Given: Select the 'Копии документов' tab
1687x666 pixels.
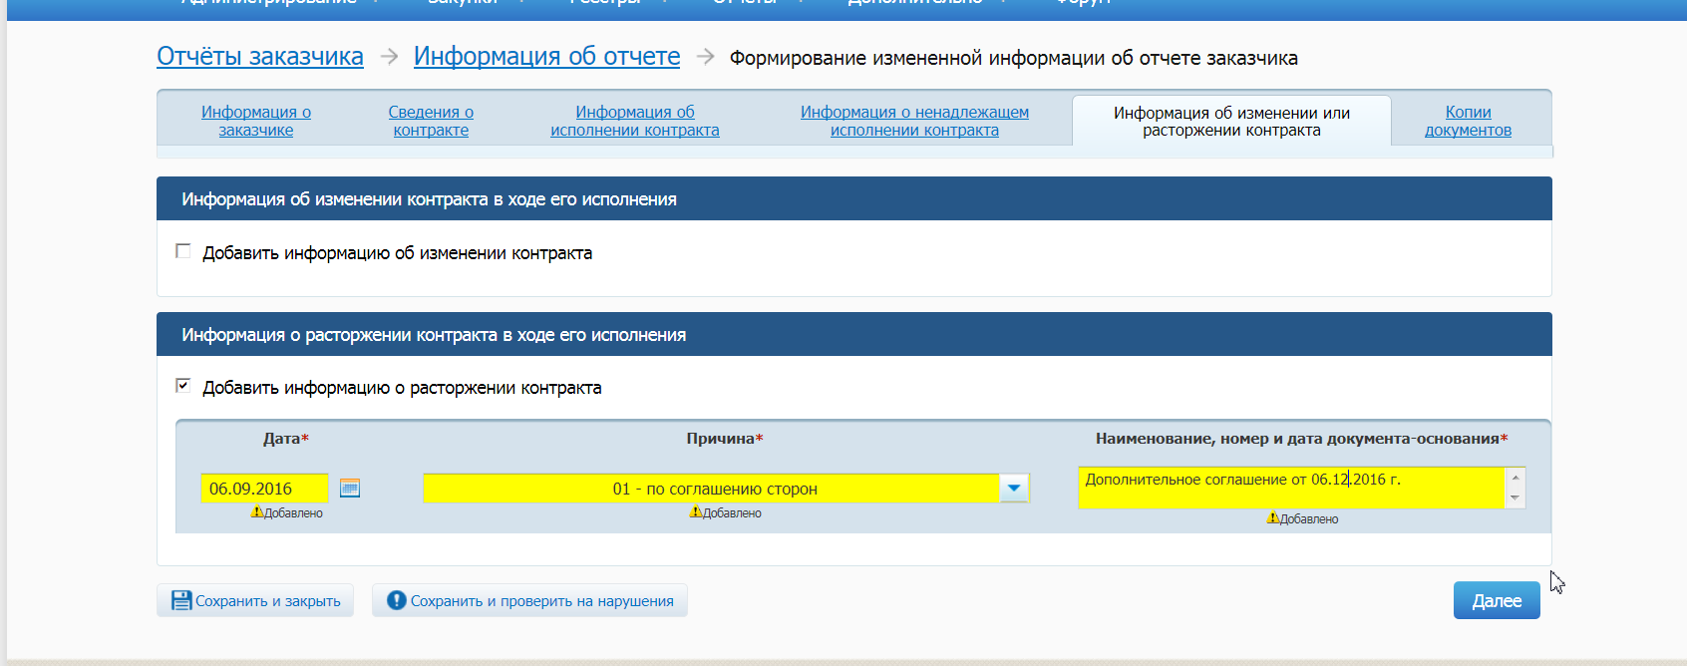Looking at the screenshot, I should coord(1468,121).
